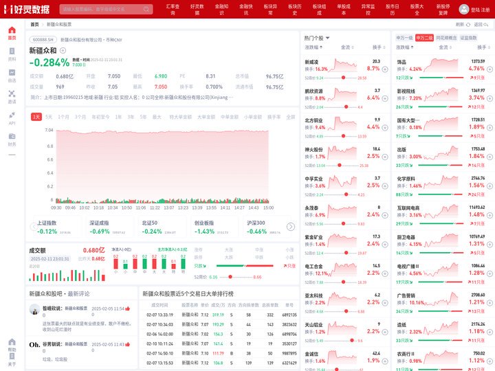The width and height of the screenshot is (495, 371).
Task: Show the 特大单金额 chart series
Action: pos(180,117)
